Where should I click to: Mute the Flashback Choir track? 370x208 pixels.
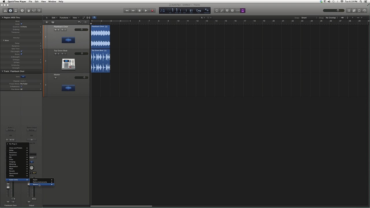[55, 30]
